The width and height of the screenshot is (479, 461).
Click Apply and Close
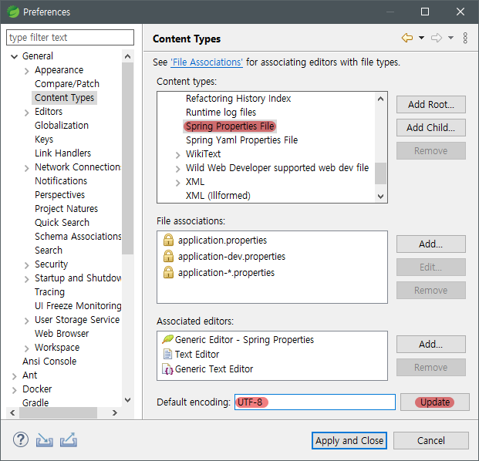point(349,440)
